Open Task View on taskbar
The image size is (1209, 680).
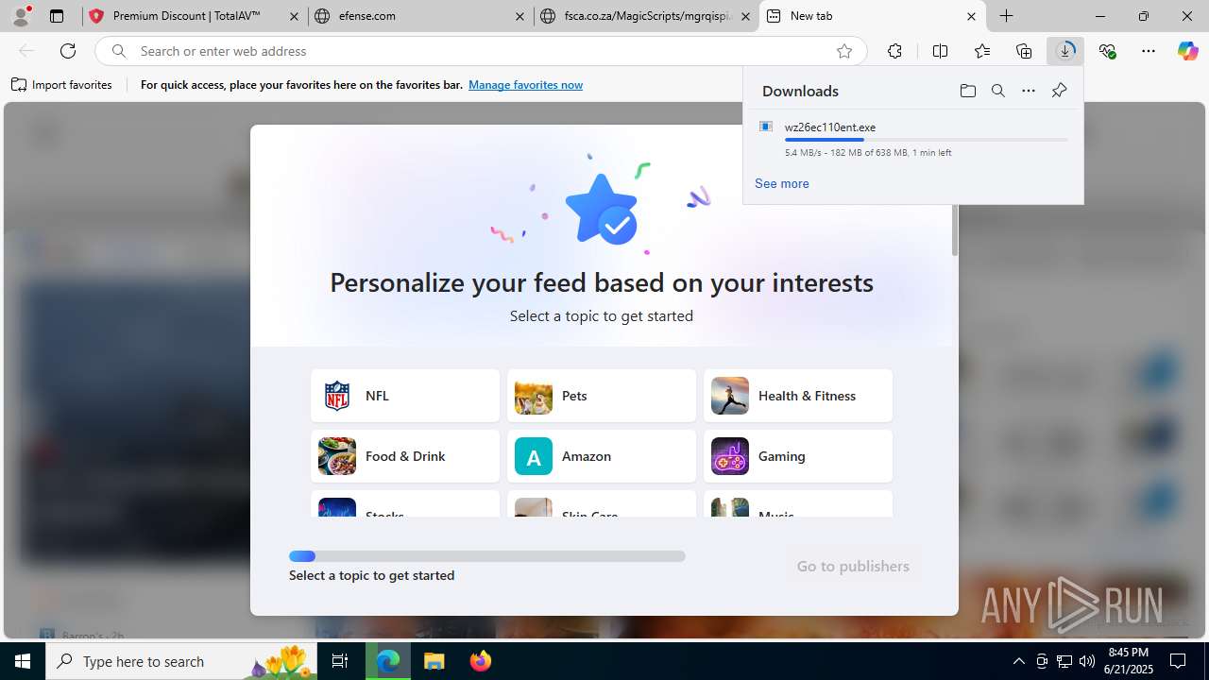pyautogui.click(x=340, y=661)
